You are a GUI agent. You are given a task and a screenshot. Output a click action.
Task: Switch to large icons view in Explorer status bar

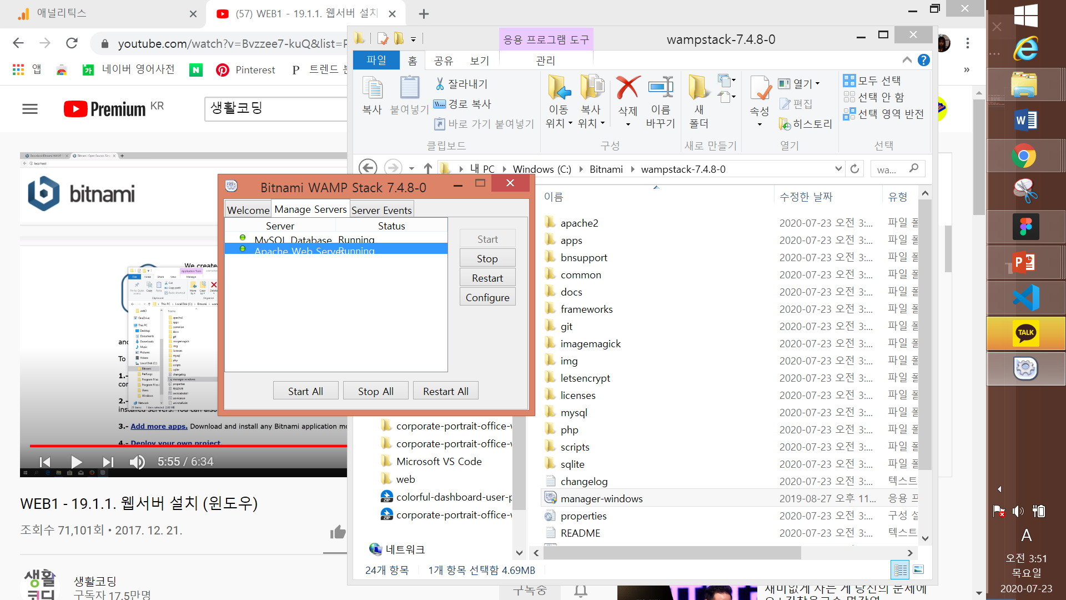pos(918,569)
